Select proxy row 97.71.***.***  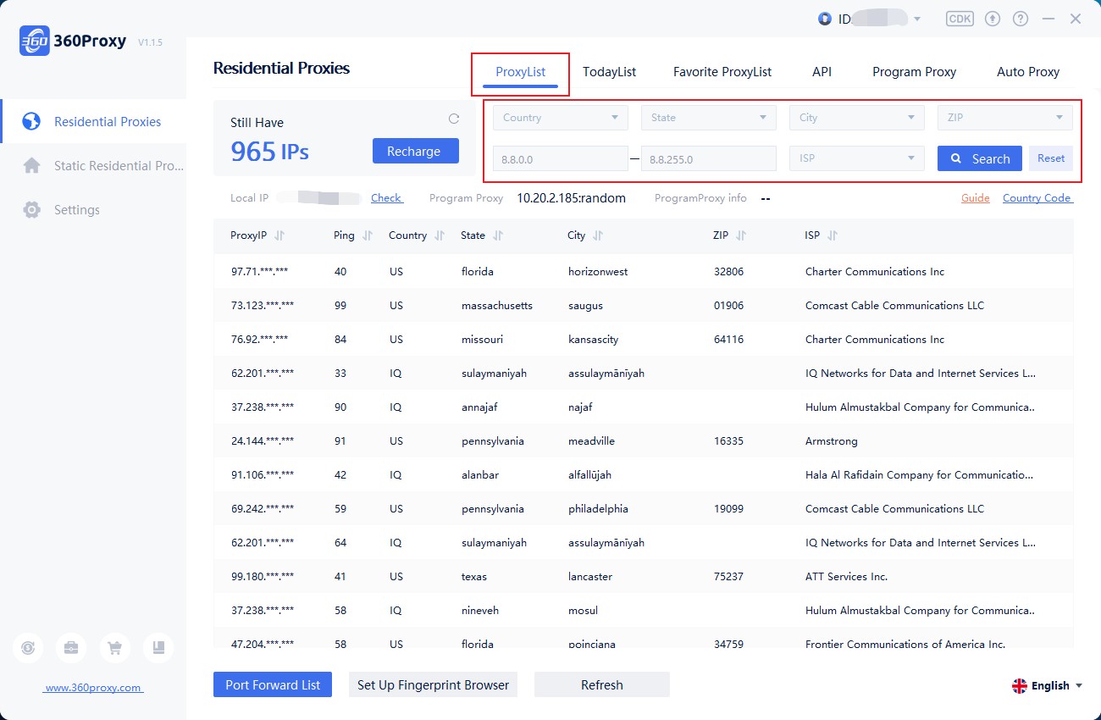coord(644,271)
